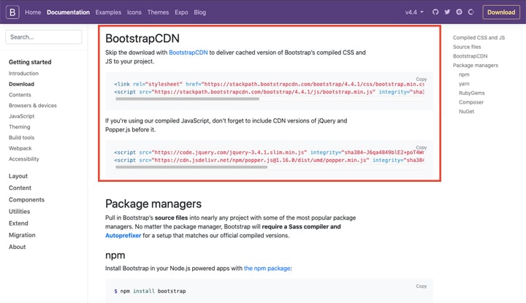This screenshot has width=526, height=303.
Task: Expand the Components section
Action: (26, 199)
